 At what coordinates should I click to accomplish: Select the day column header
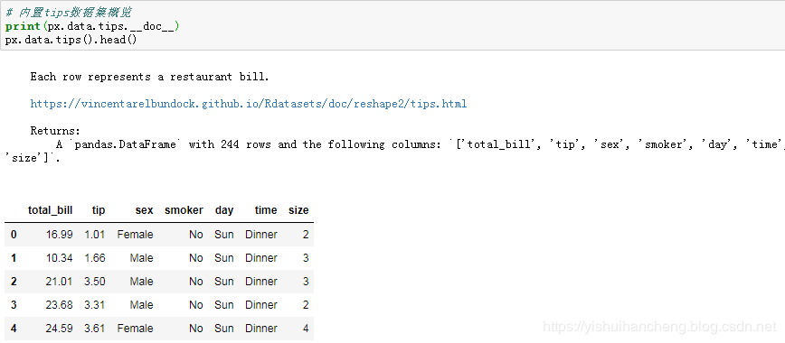[x=223, y=210]
